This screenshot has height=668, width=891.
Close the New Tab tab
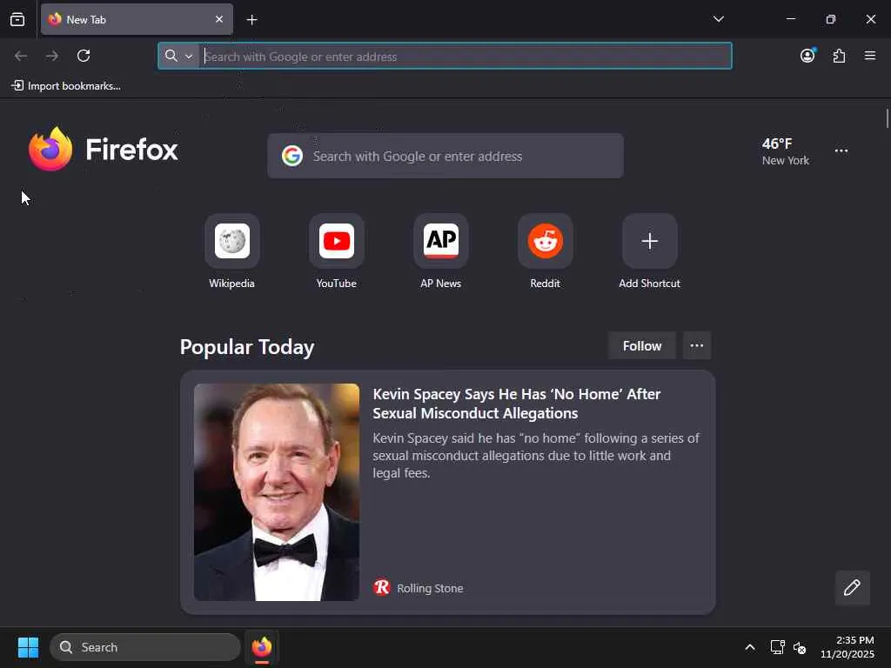click(218, 19)
